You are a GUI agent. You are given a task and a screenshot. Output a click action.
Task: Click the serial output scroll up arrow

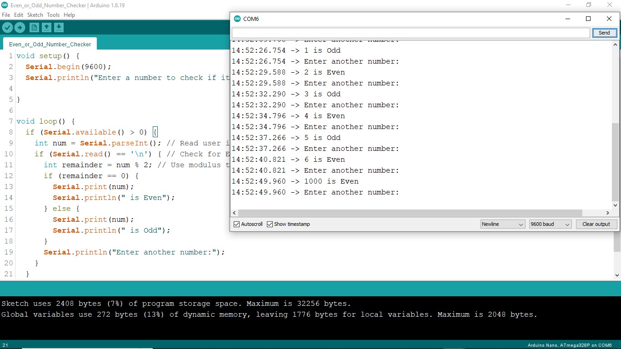(x=616, y=44)
